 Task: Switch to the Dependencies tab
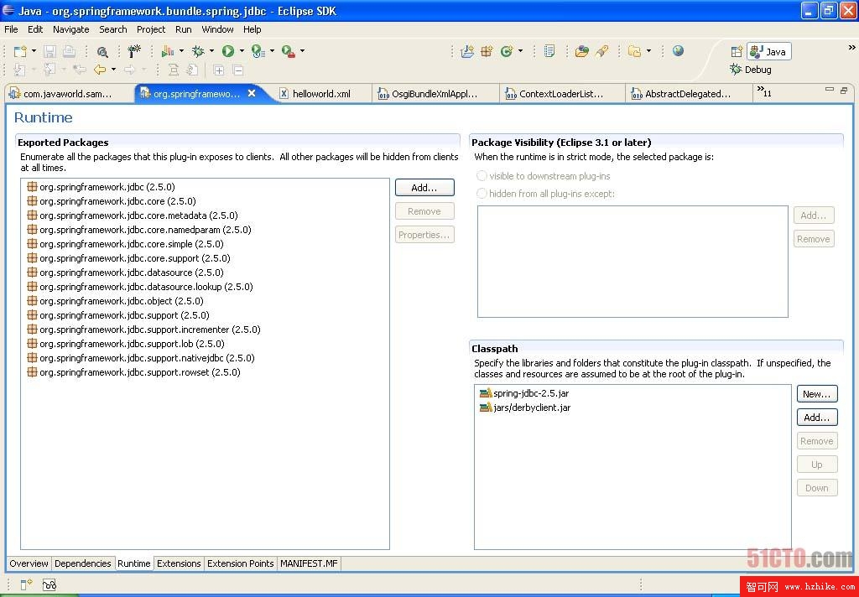[x=83, y=563]
